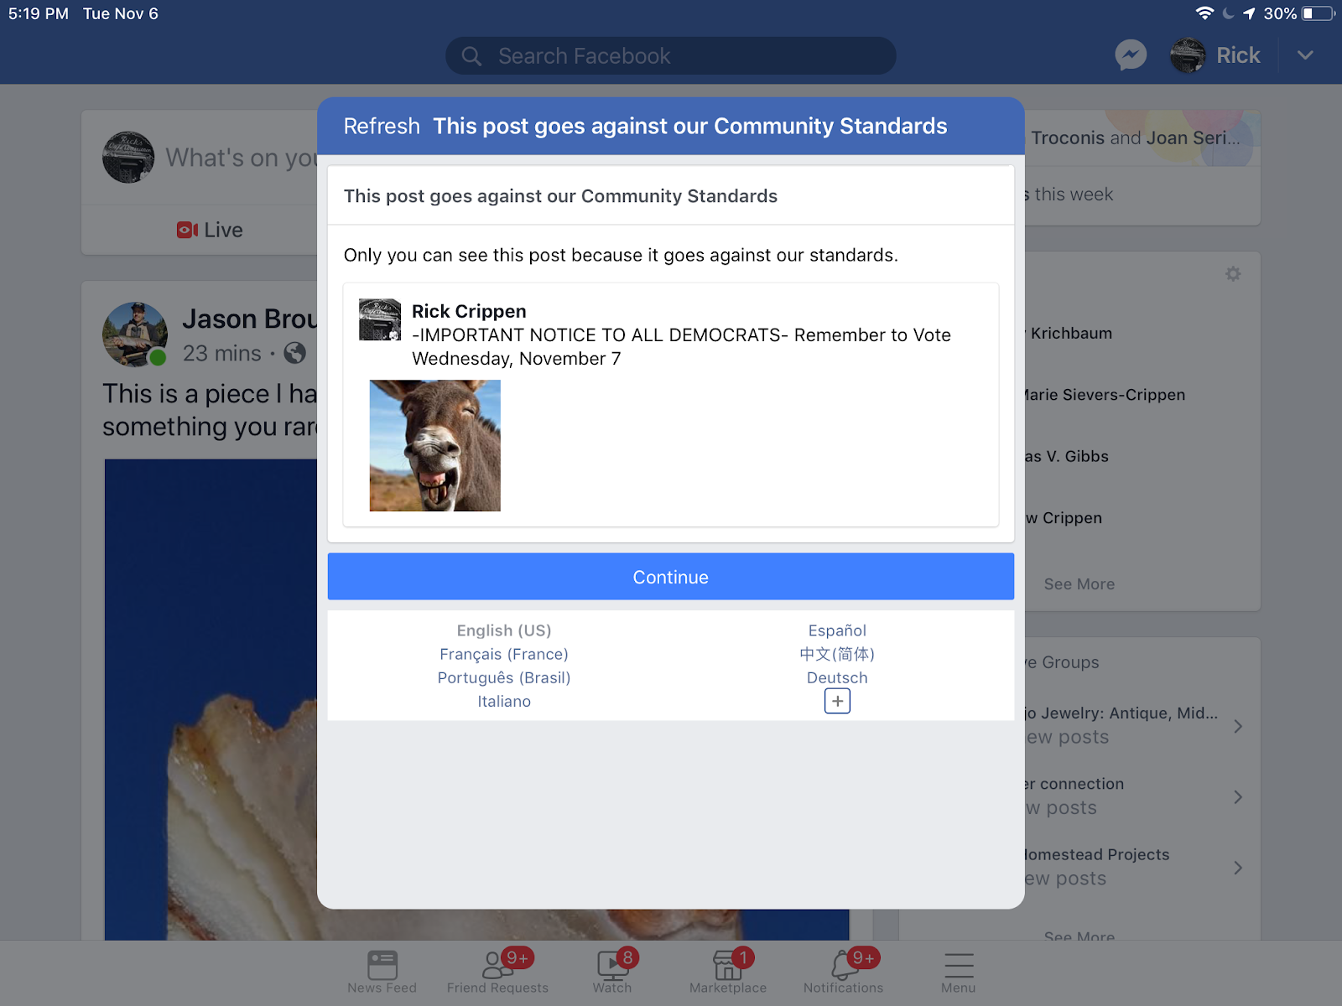Switch language to Français (France)
The width and height of the screenshot is (1342, 1006).
pos(504,654)
